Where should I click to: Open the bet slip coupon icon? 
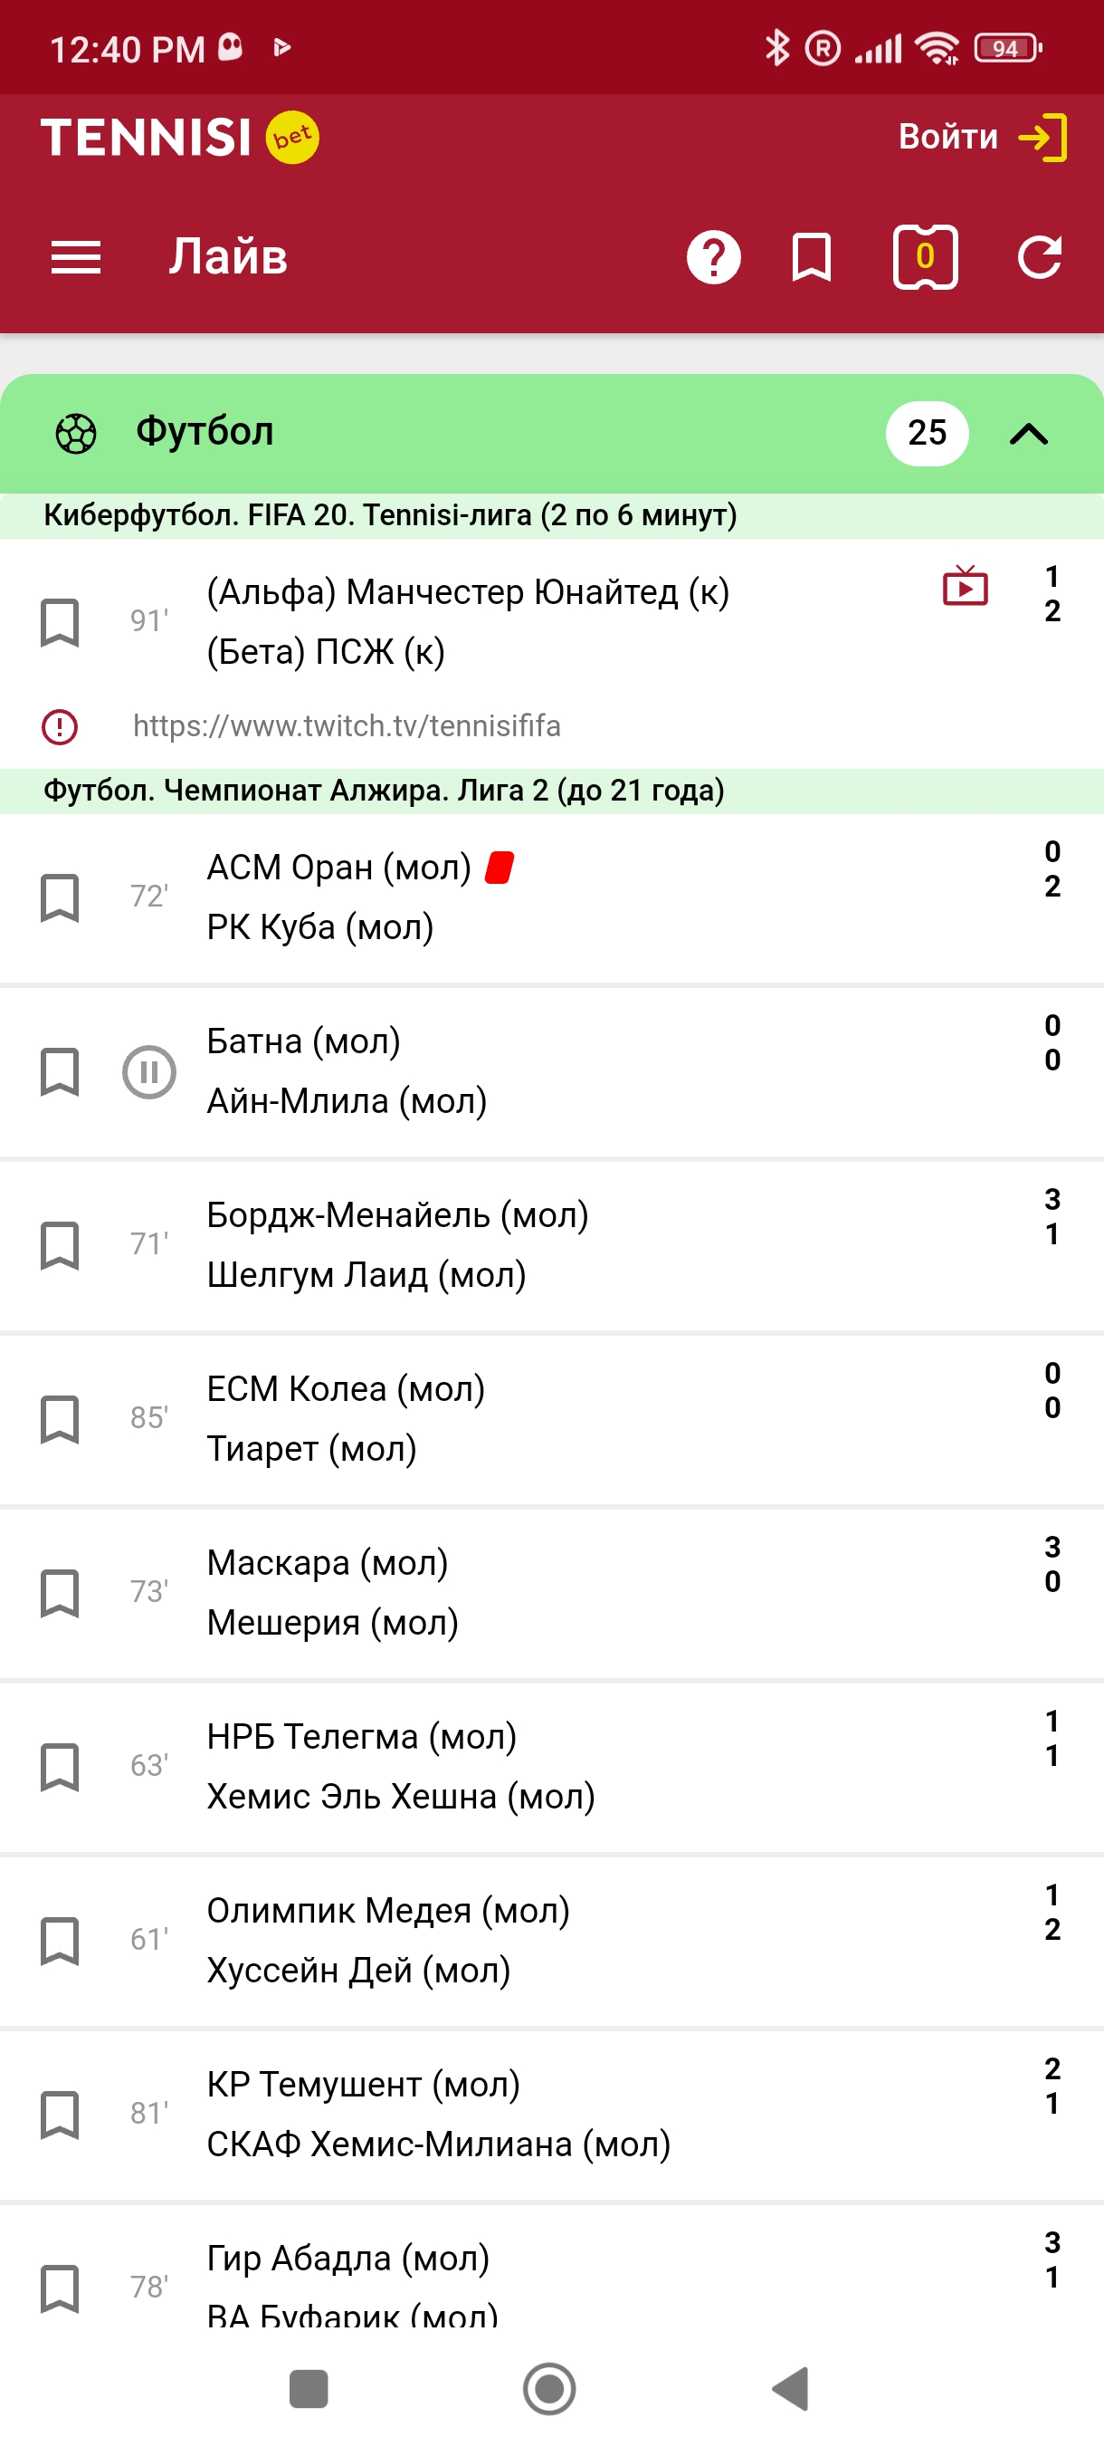pyautogui.click(x=924, y=257)
